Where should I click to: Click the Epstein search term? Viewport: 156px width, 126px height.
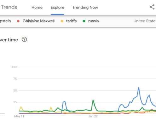[x=5, y=21]
